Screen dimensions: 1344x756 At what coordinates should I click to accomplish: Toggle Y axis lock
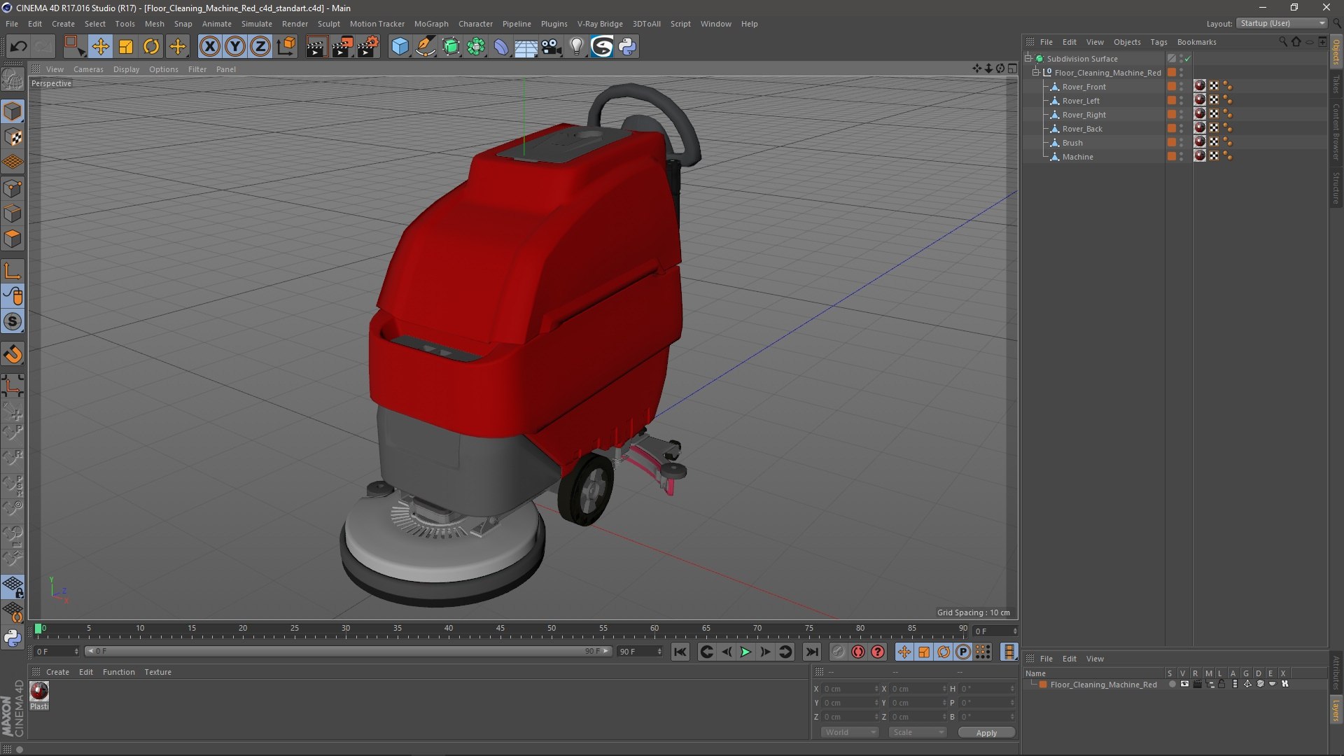point(235,46)
